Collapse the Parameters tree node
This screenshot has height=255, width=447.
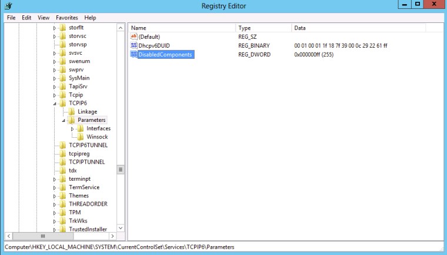click(x=64, y=121)
